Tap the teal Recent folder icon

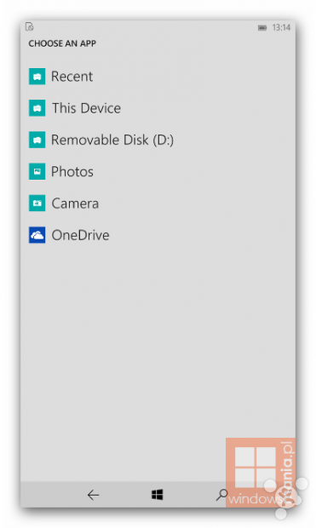(x=37, y=77)
